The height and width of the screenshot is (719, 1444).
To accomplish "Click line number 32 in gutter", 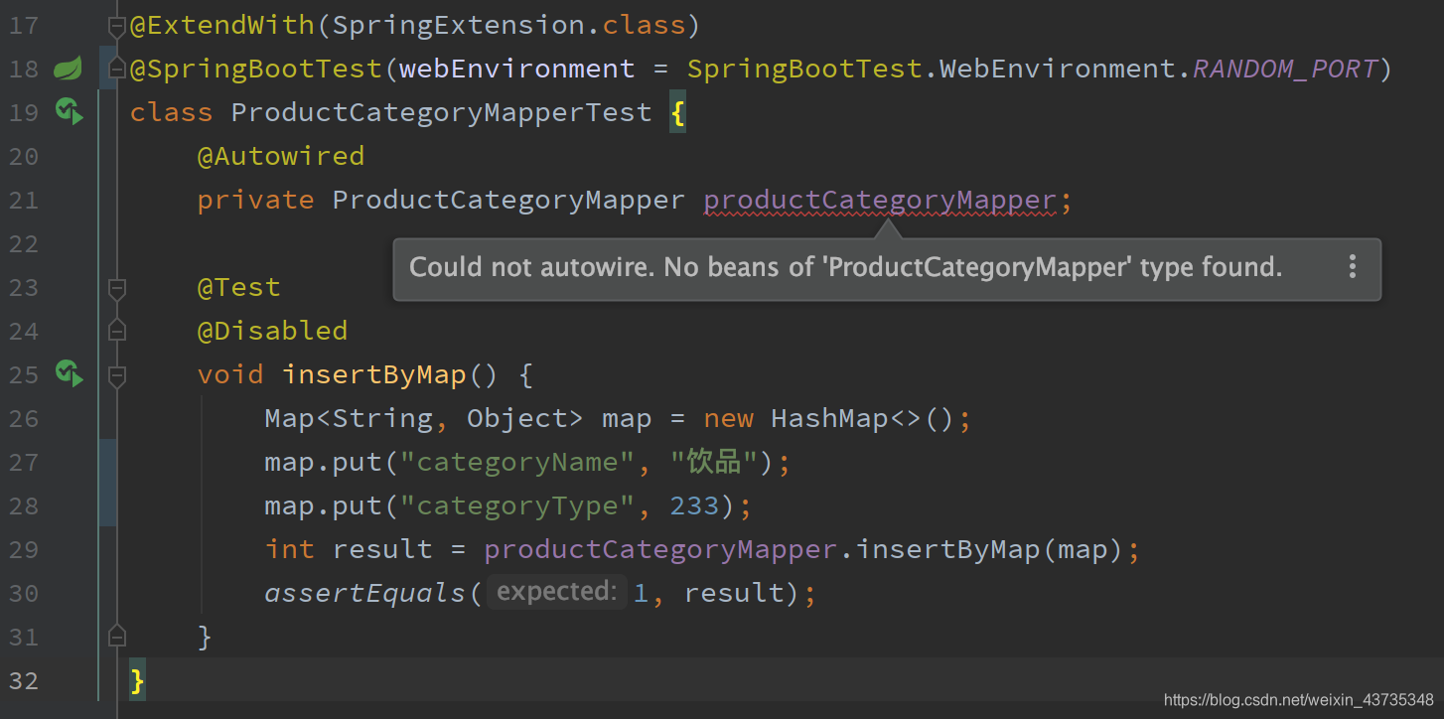I will coord(24,681).
